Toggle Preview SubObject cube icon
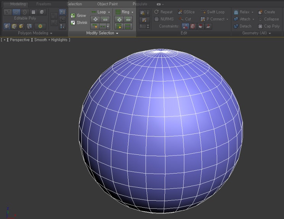Image resolution: width=284 pixels, height=219 pixels. pos(14,26)
